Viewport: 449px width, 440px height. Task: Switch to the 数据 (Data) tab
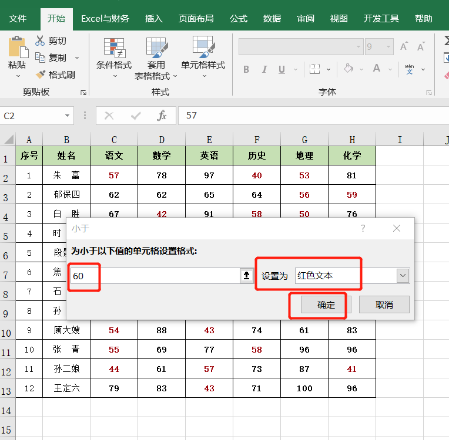[272, 19]
